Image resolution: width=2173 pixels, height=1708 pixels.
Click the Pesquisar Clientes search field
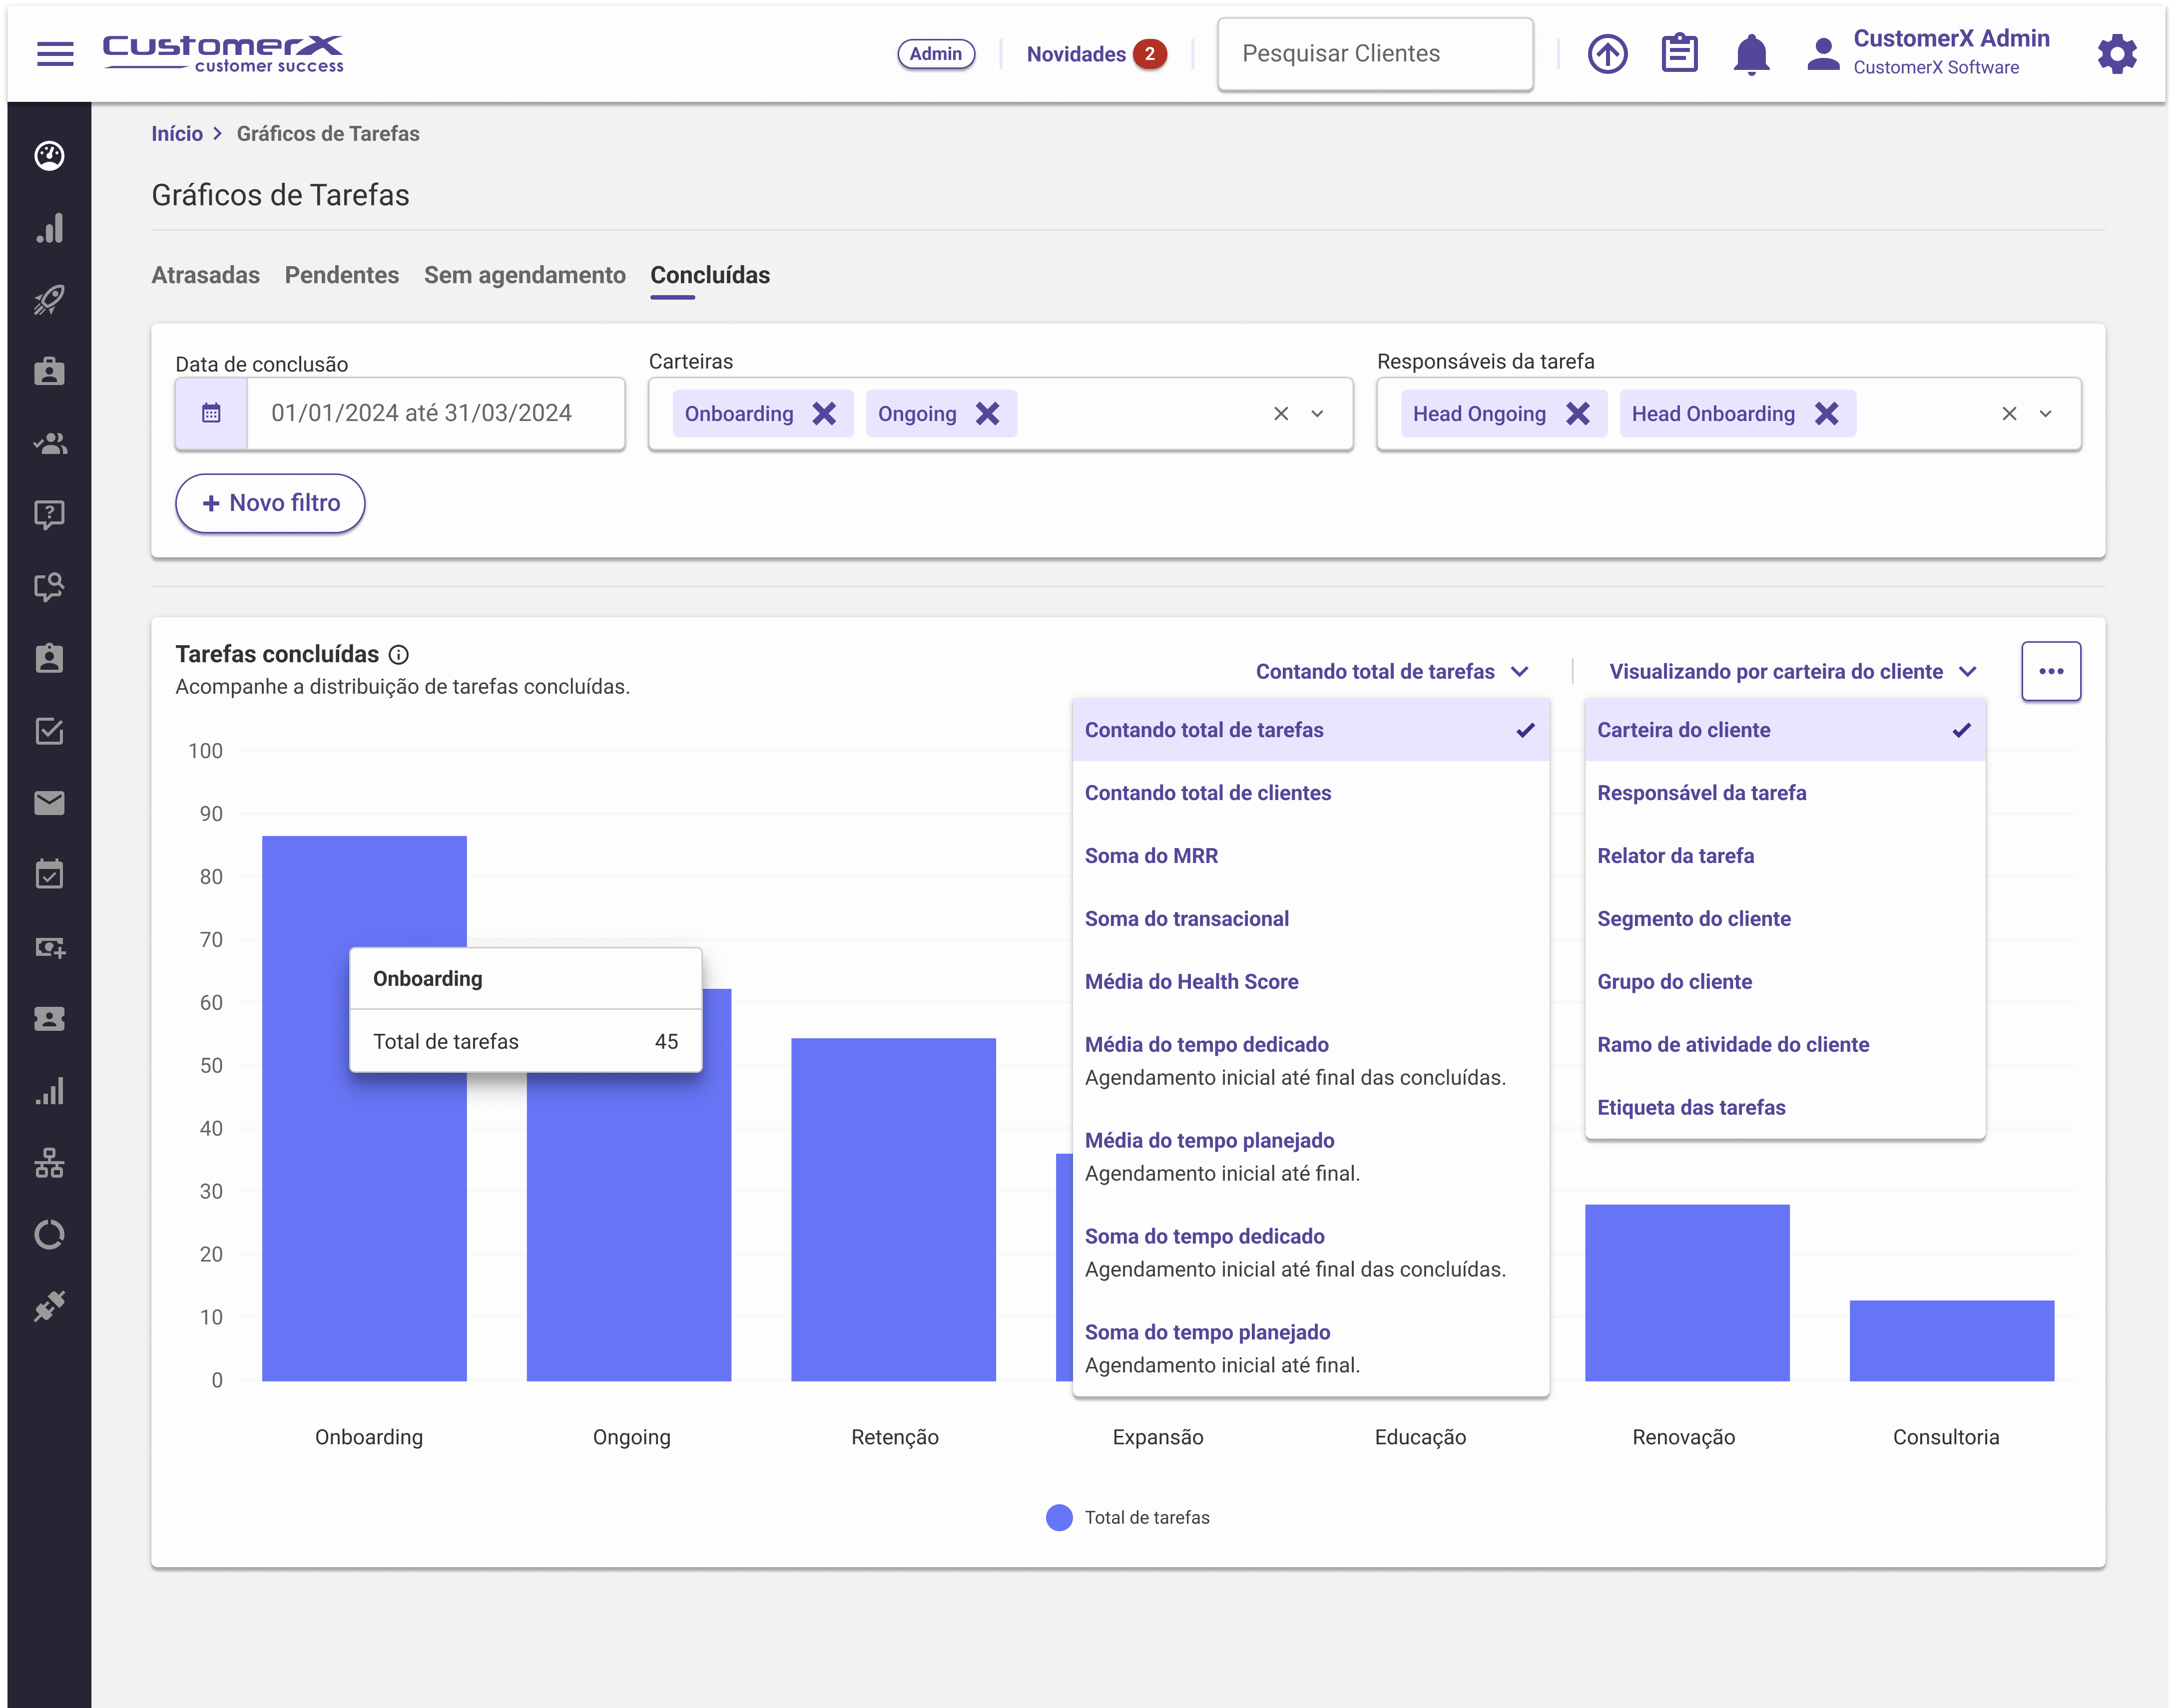click(x=1374, y=54)
